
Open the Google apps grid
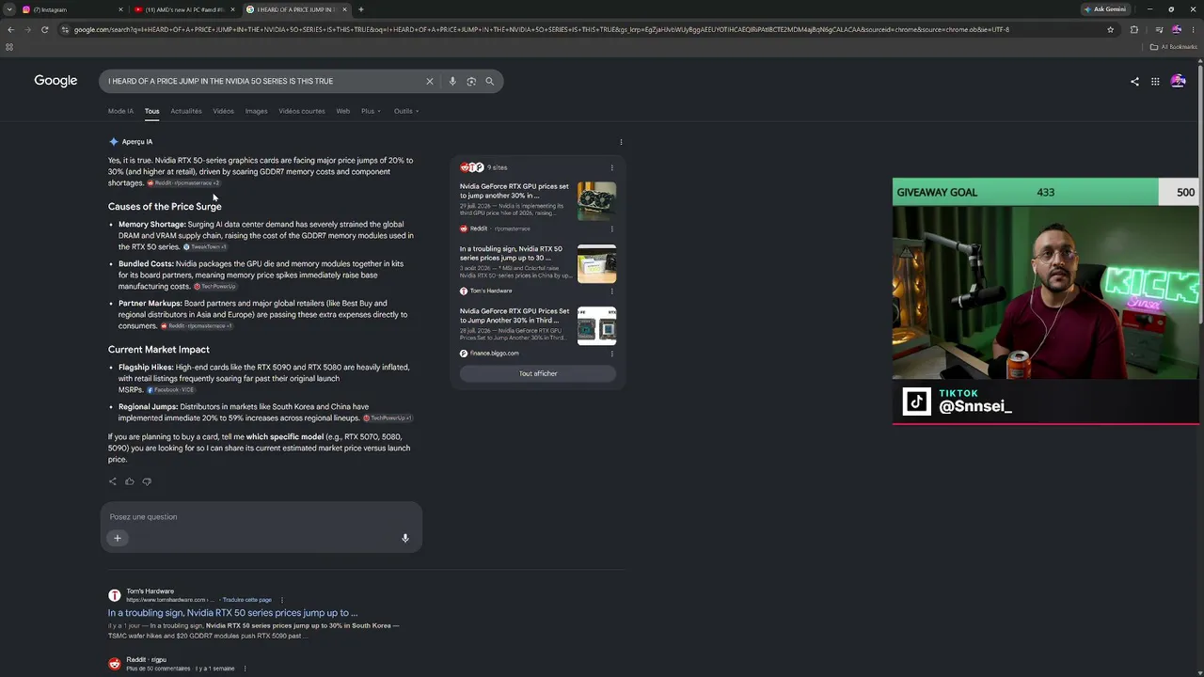click(x=1155, y=82)
